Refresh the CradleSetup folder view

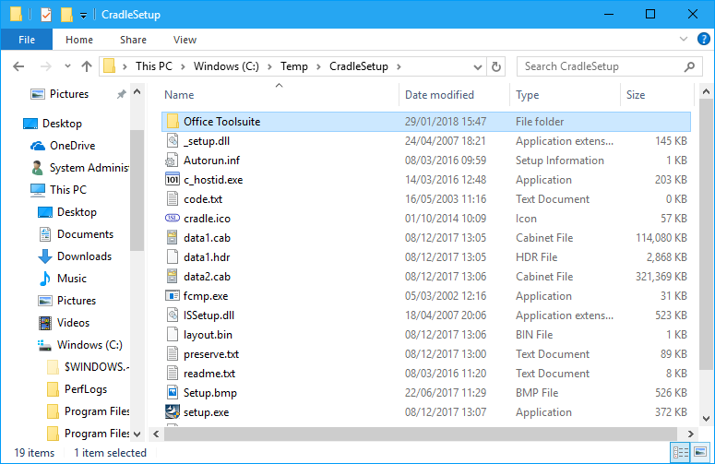pos(496,67)
